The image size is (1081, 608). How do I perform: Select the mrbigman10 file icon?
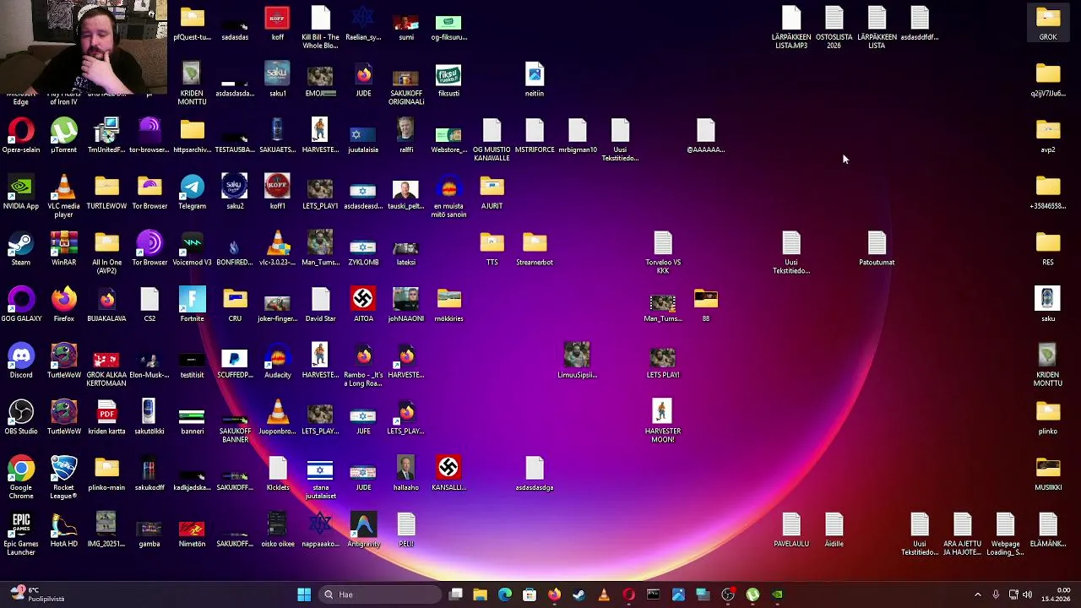click(578, 135)
